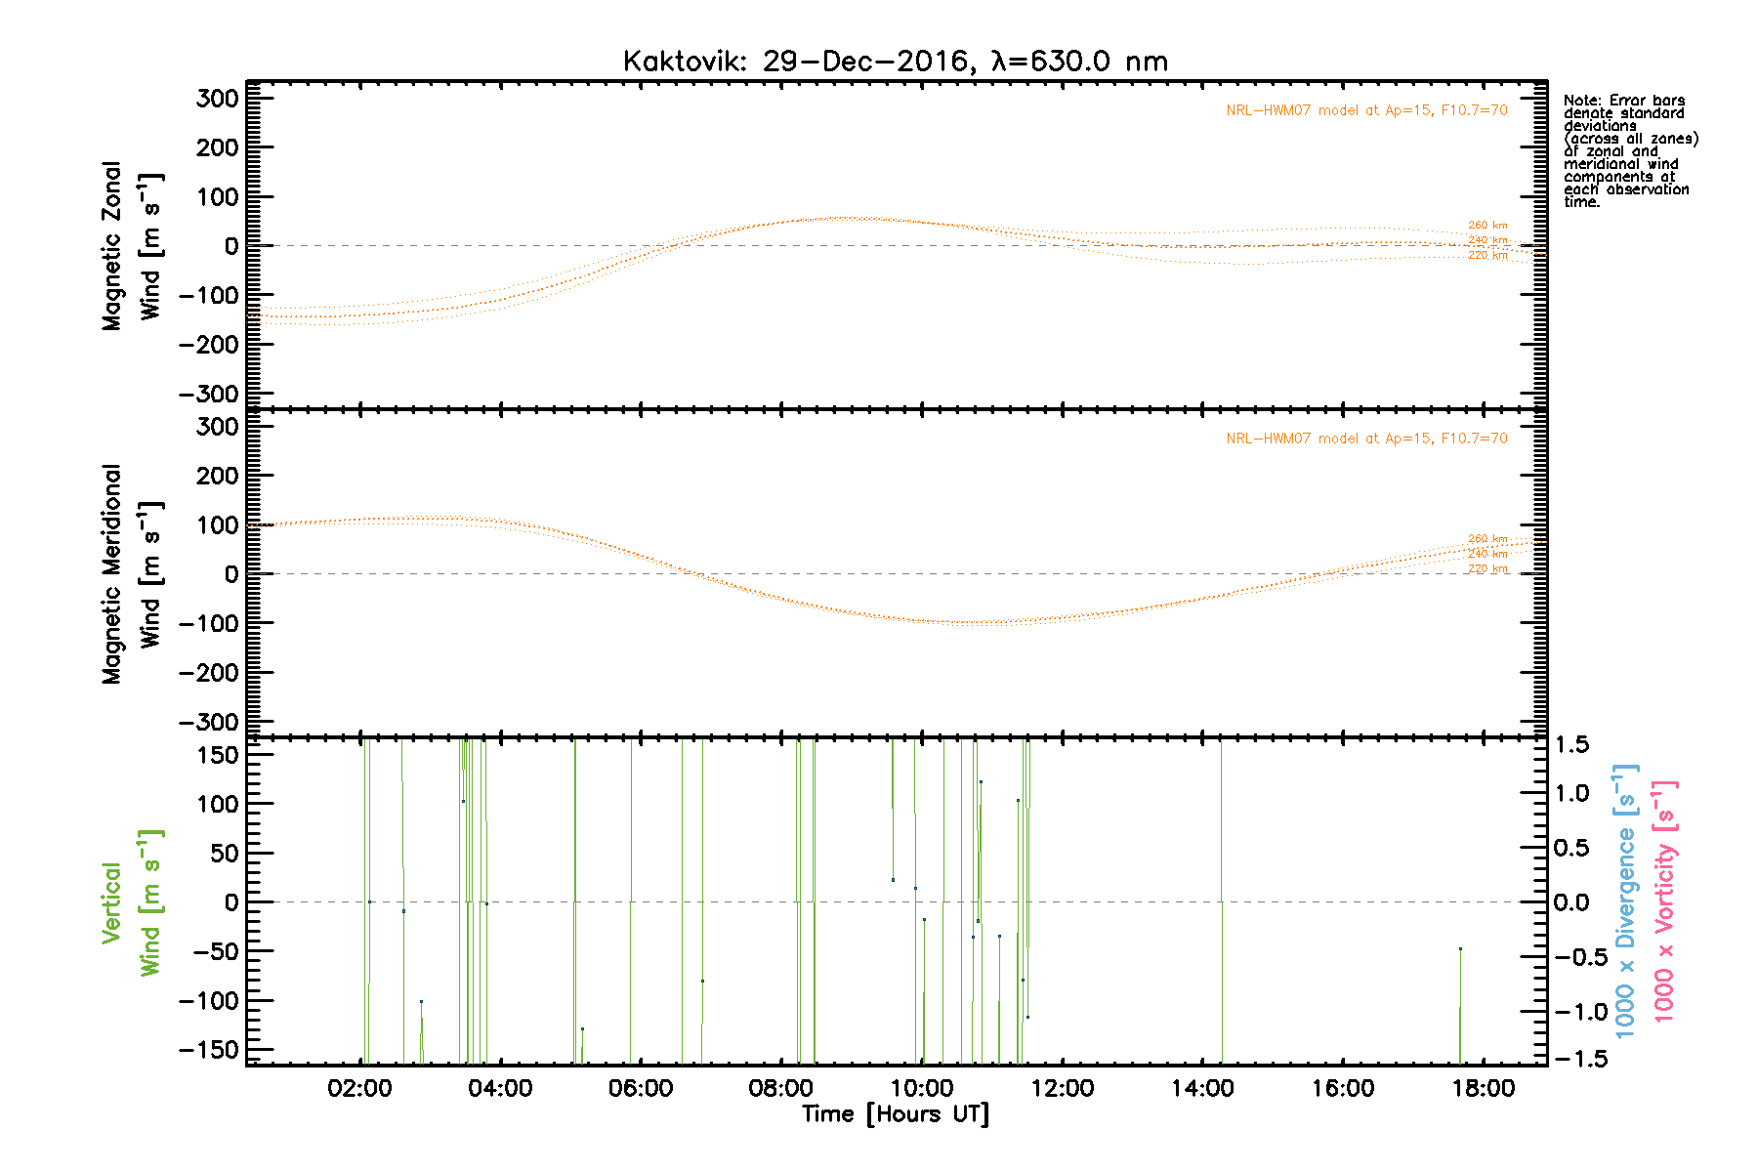Viewport: 1758px width, 1172px height.
Task: Click the 100 tick on the meridional wind axis
Action: 217,524
